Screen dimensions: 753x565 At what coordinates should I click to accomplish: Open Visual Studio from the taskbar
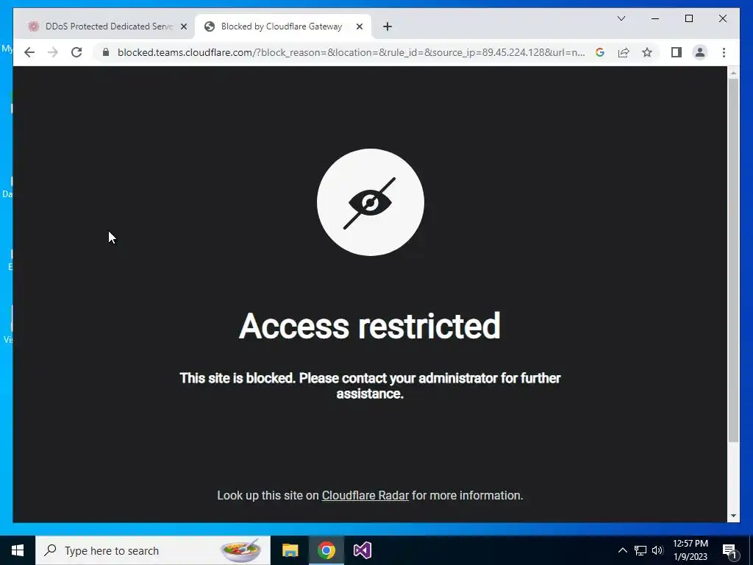click(x=362, y=550)
